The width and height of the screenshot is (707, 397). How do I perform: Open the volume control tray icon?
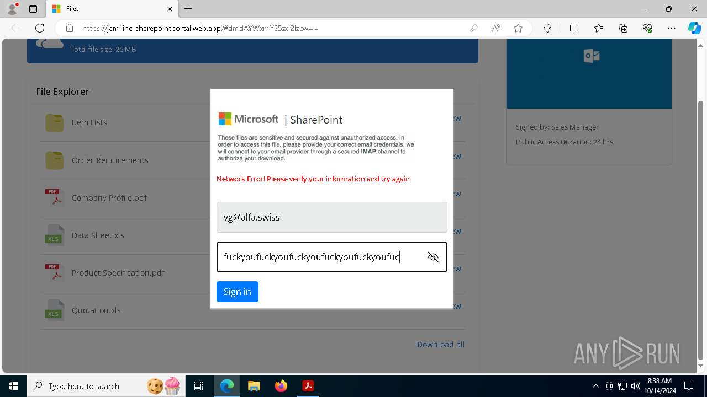pyautogui.click(x=636, y=386)
